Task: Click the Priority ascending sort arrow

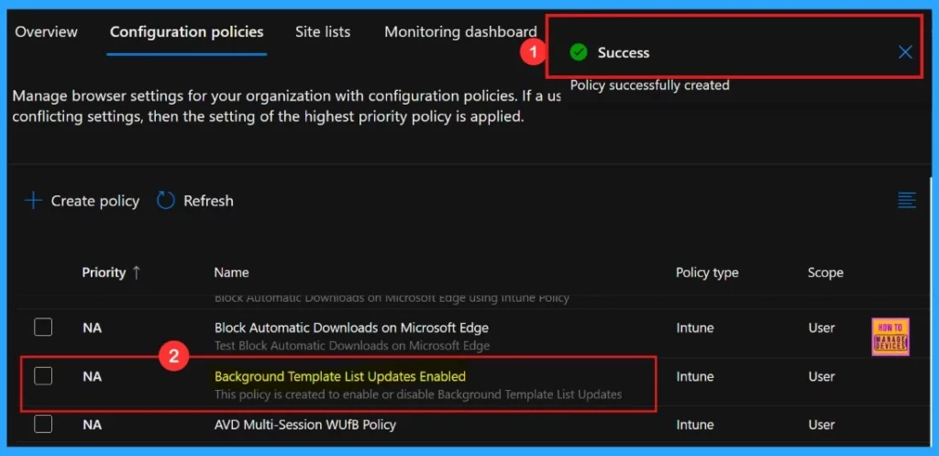Action: pos(136,272)
